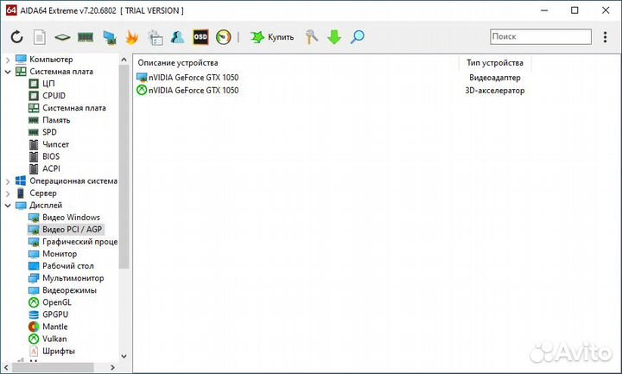Image resolution: width=622 pixels, height=374 pixels.
Task: Collapse the Системная плата tree node
Action: 8,72
